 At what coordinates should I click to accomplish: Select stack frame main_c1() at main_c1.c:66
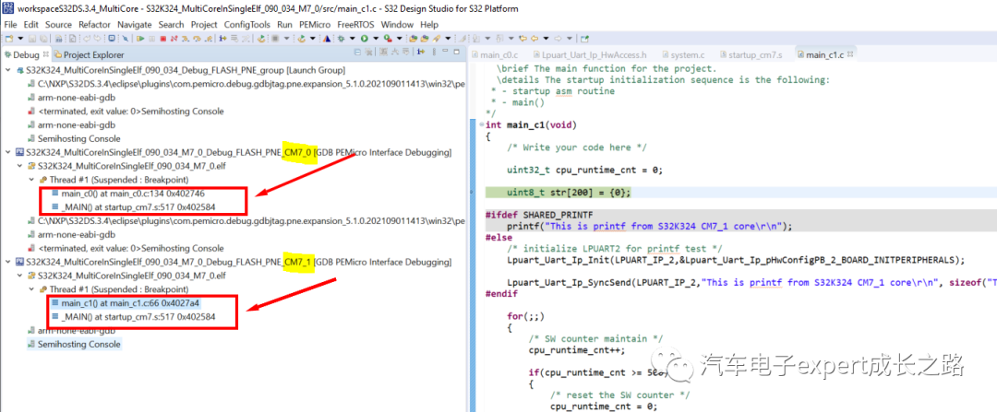(126, 303)
